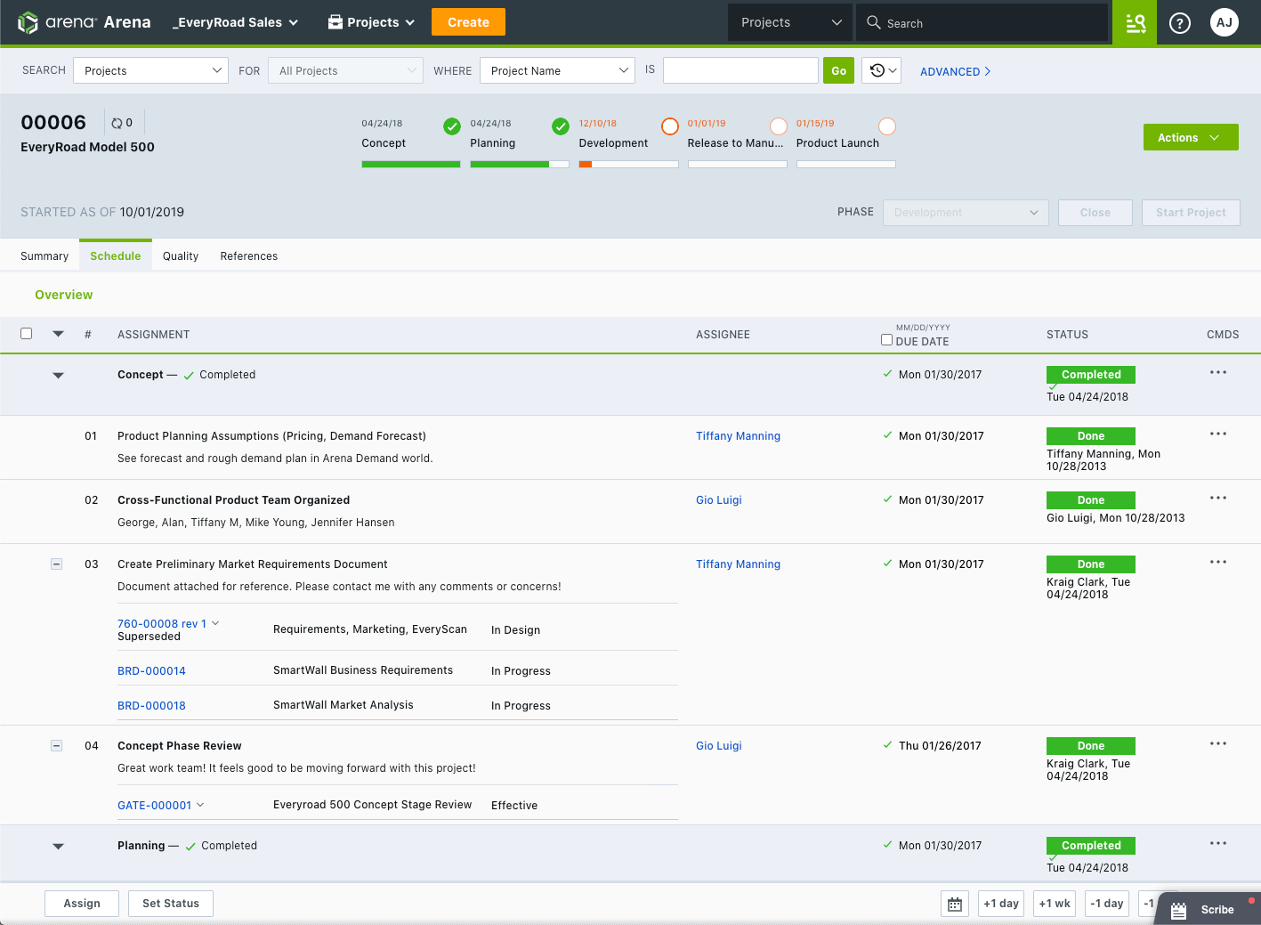Click the Planning phase progress bar
1261x925 pixels.
click(x=520, y=164)
